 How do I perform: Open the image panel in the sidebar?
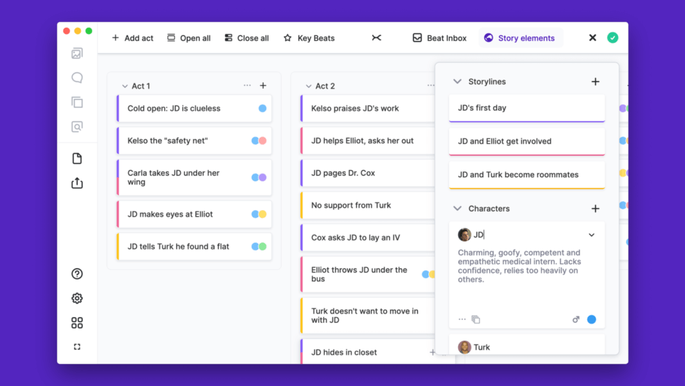77,54
